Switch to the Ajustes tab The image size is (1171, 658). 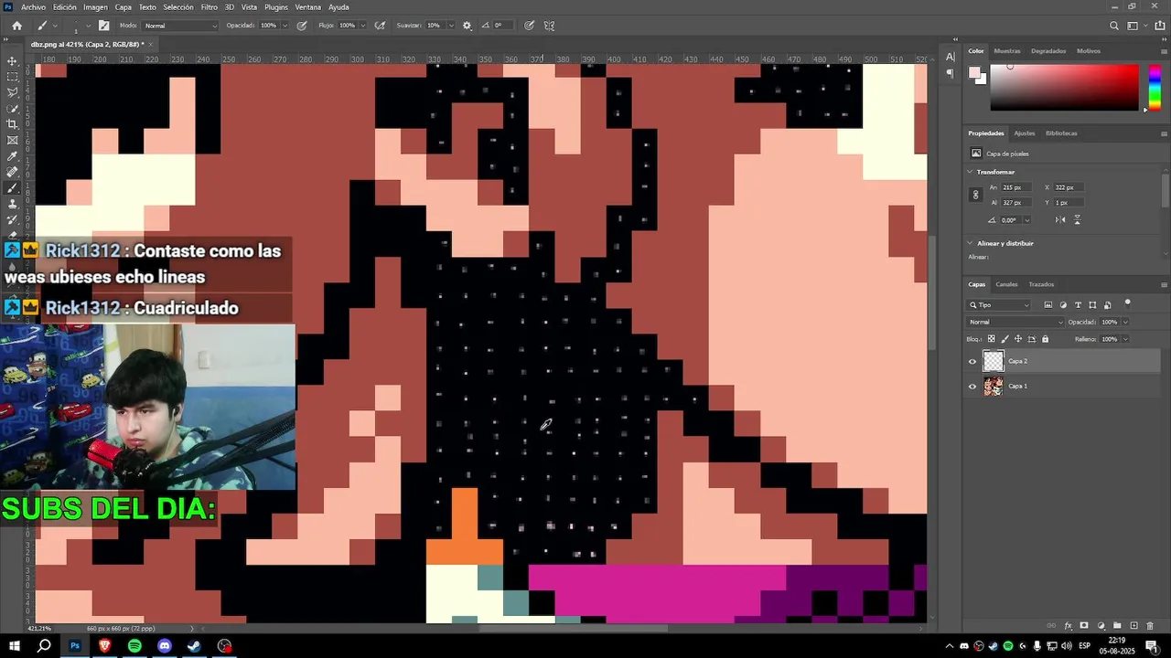(x=1025, y=133)
